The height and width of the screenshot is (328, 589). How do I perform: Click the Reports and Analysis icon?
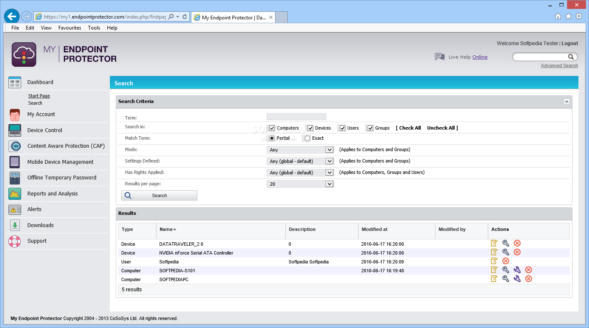click(15, 194)
